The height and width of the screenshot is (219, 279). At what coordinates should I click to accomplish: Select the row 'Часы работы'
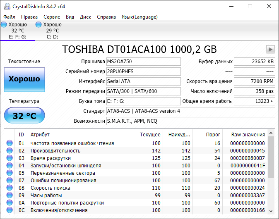click(136, 195)
